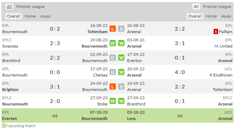Screen dimensions: 235x133
Task: Click the 4 : 0 score against P. Eindhoven
Action: (180, 72)
